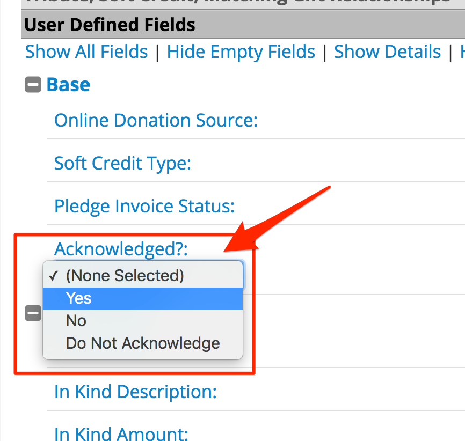Select No in the Acknowledged dropdown
465x441 pixels.
point(76,320)
